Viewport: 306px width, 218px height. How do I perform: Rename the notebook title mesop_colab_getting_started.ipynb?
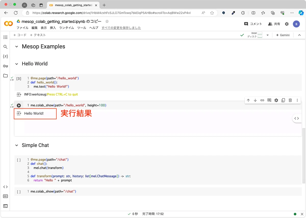(x=61, y=21)
